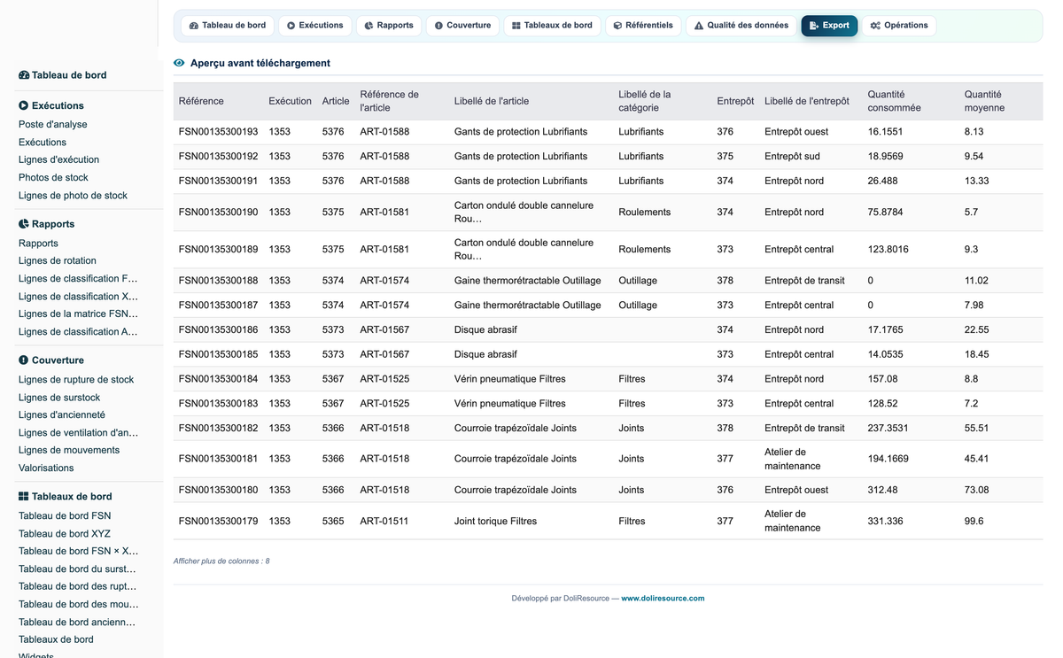Open Tableau de bord FSN link
This screenshot has height=658, width=1063.
[65, 516]
